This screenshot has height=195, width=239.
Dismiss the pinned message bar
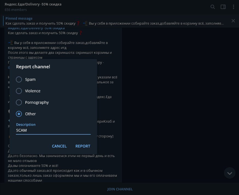coord(233,21)
